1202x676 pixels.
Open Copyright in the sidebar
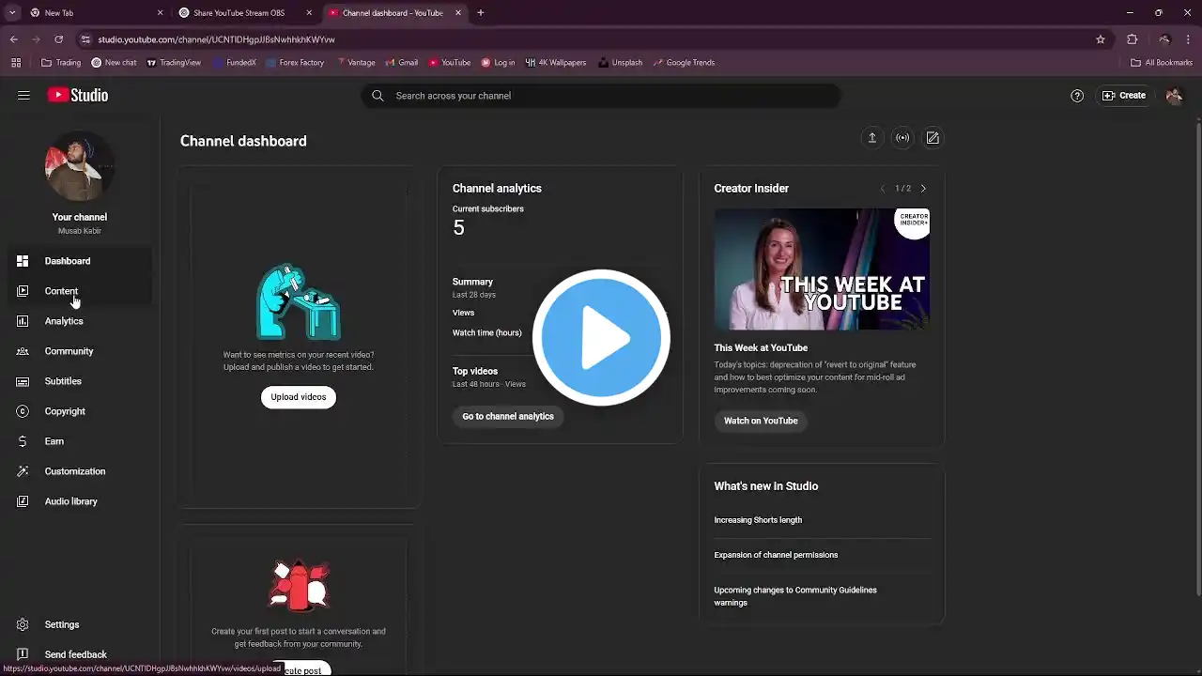pos(80,411)
